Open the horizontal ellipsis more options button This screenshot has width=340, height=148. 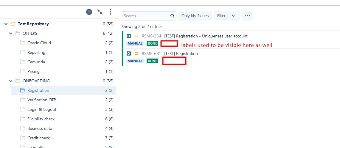247,16
